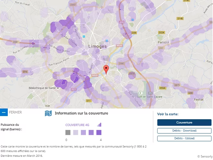Screen dimensions: 213x160
Task: Switch to Débits - Upload map
Action: (184, 138)
